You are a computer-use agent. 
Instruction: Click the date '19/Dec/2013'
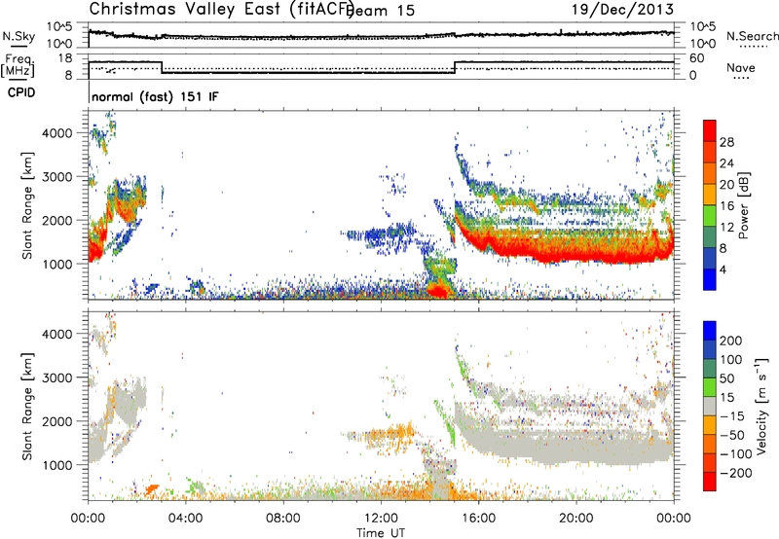point(622,10)
